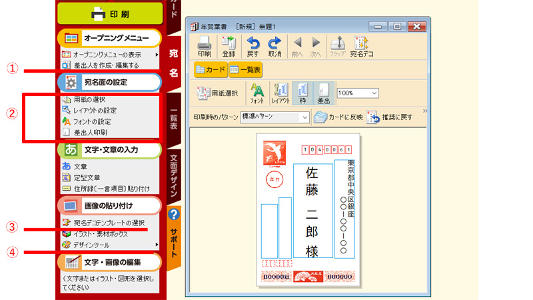
Task: Open レイアウトの設定 in the sidebar
Action: coord(95,111)
